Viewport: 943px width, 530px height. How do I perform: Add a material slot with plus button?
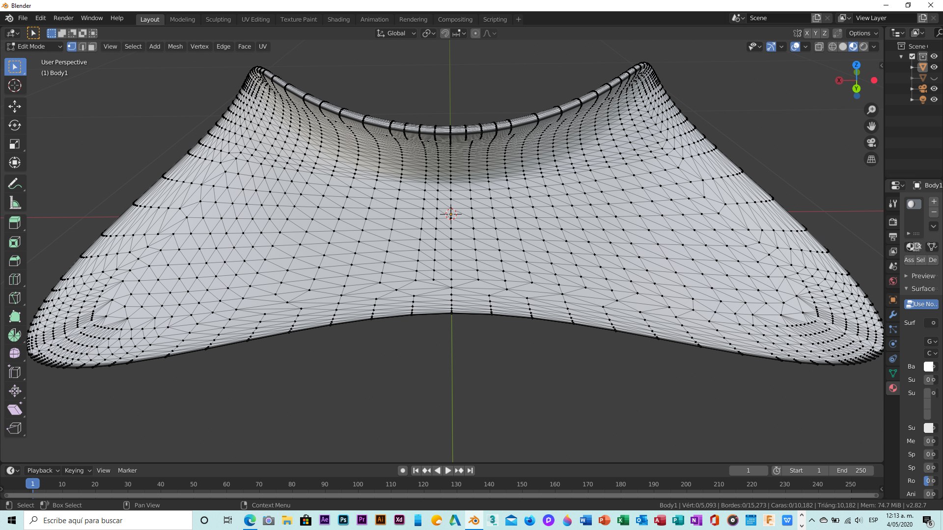coord(934,202)
